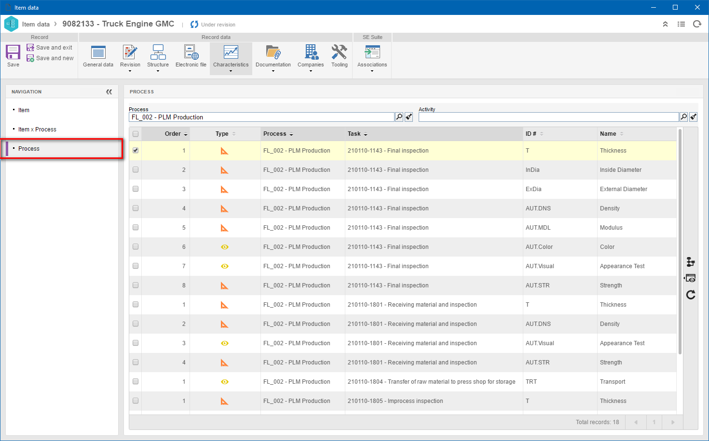Sort by Task column header
The width and height of the screenshot is (709, 441).
click(x=434, y=134)
